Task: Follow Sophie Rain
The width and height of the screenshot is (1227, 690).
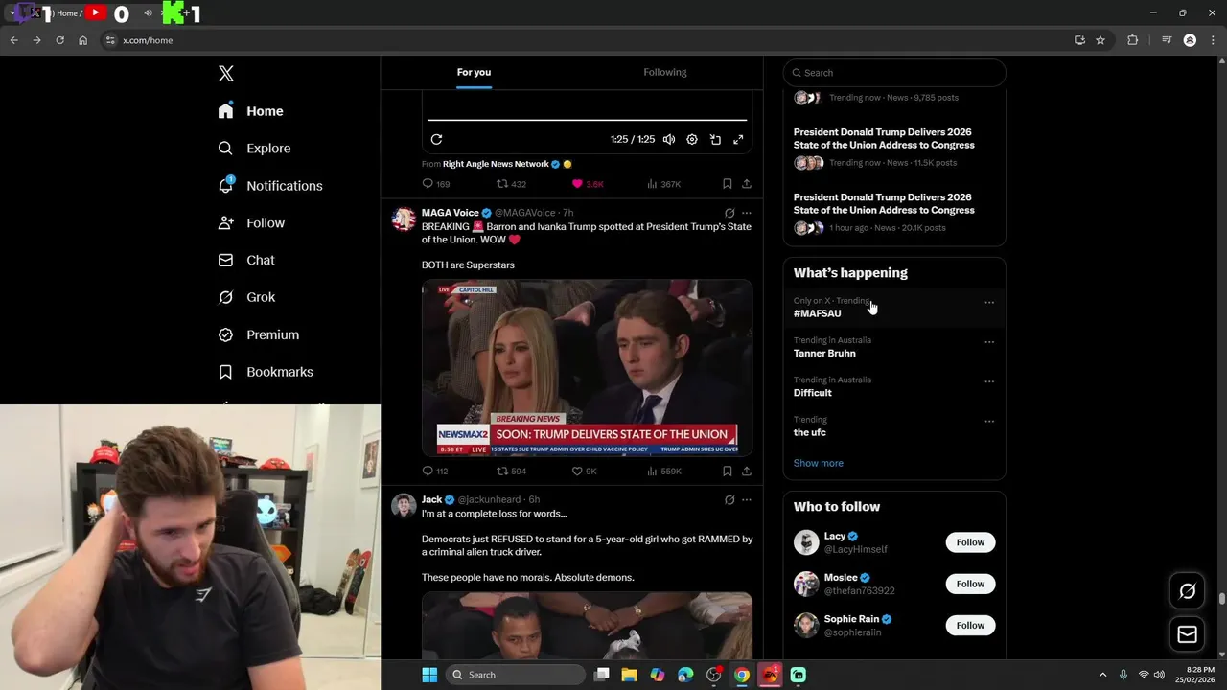Action: tap(970, 625)
